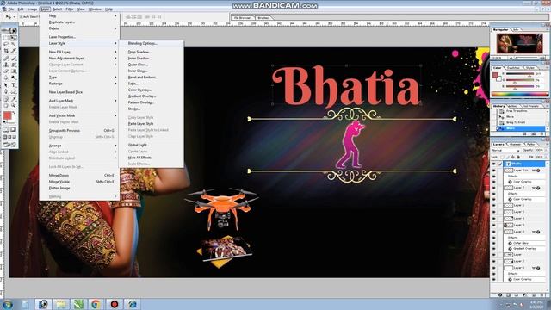The width and height of the screenshot is (551, 310).
Task: Toggle the Auto Select Layer checkbox
Action: (21, 16)
